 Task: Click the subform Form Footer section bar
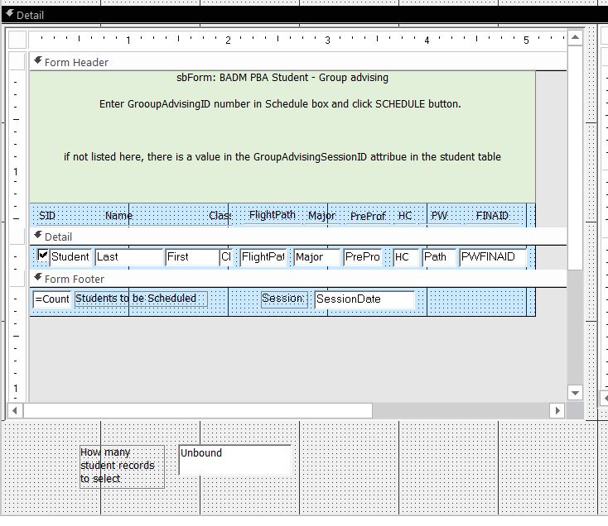click(298, 279)
